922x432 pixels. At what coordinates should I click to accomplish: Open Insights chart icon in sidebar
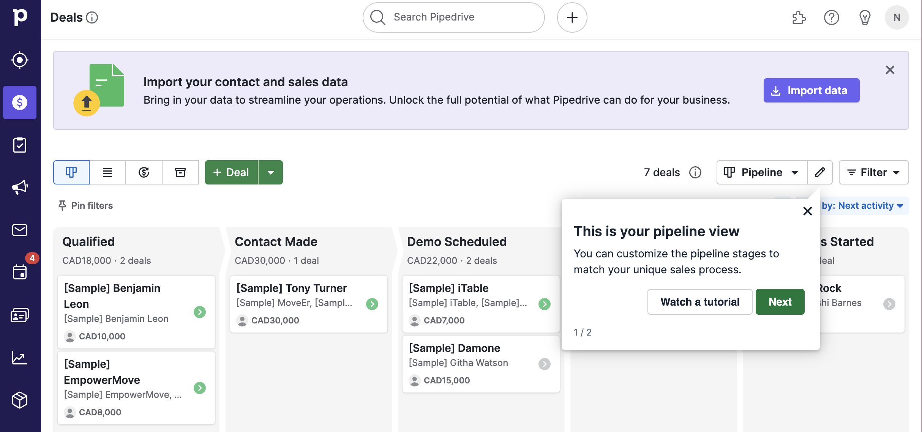click(20, 358)
